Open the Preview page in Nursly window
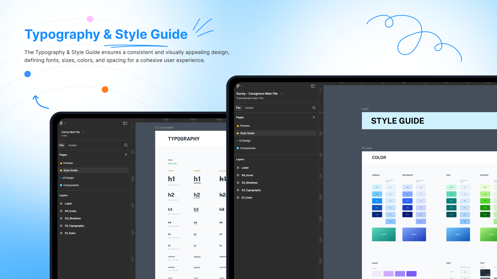497x279 pixels. pyautogui.click(x=245, y=126)
